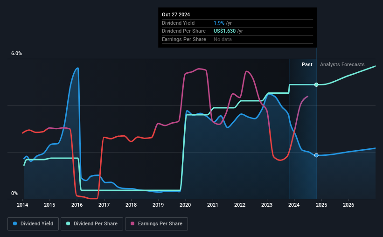Toggle the Earnings Per Share legend button
383x237 pixels.
pos(156,224)
